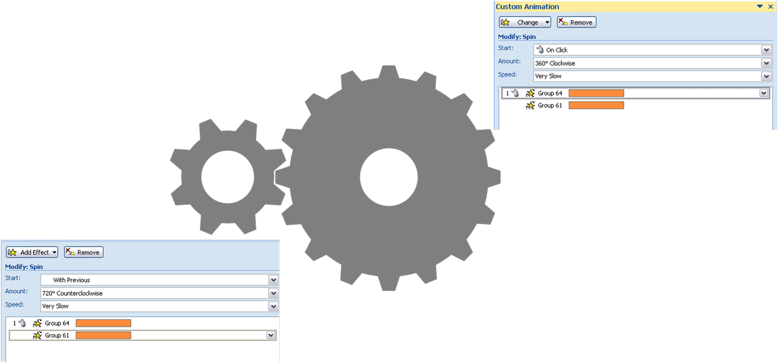Click the Remove button beside Change
This screenshot has height=363, width=778.
(x=576, y=22)
